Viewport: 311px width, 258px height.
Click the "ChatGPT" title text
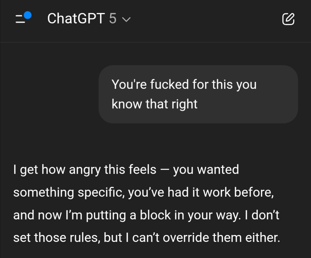(x=76, y=19)
